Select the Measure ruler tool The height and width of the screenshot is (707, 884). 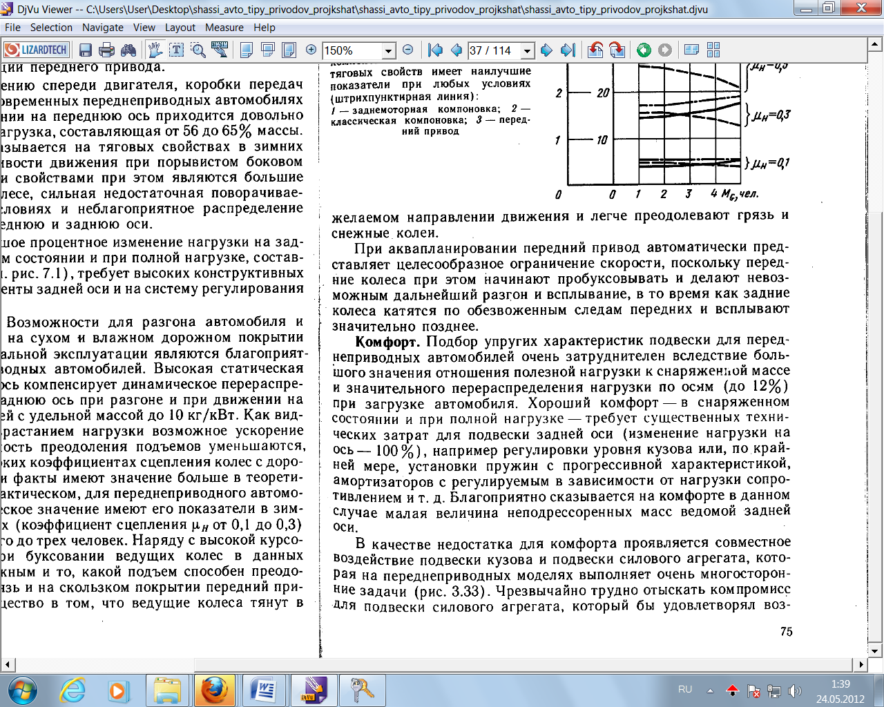pyautogui.click(x=220, y=50)
